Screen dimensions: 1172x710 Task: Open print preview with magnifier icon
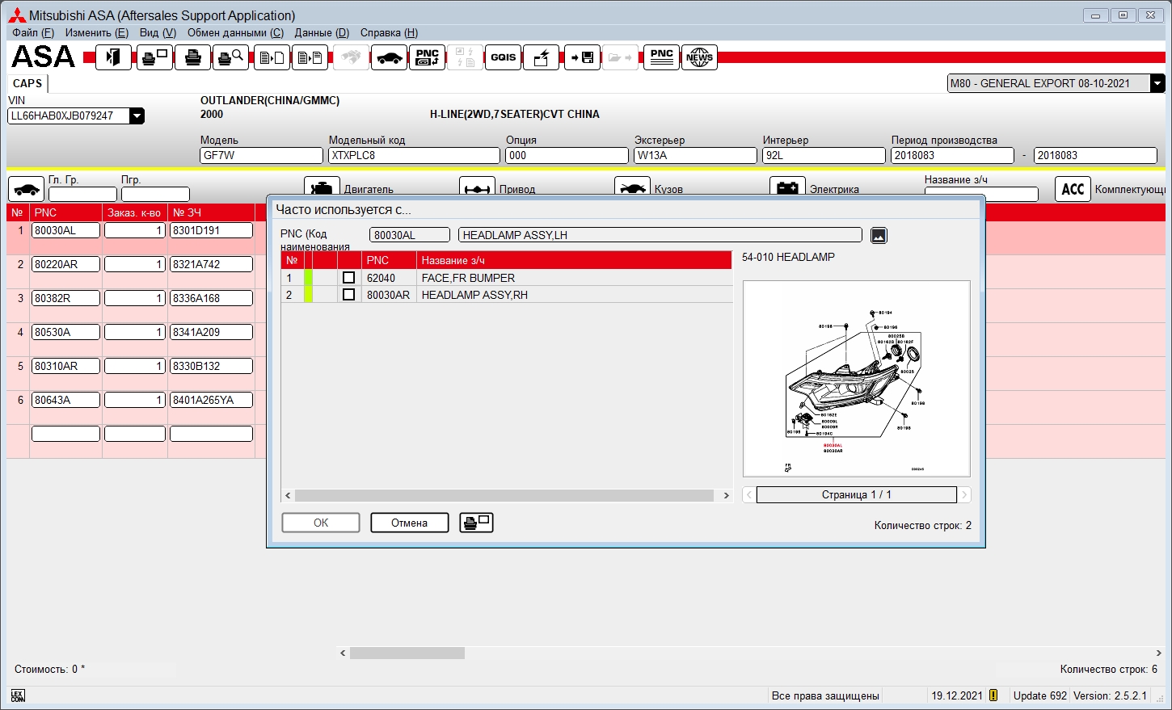(231, 57)
